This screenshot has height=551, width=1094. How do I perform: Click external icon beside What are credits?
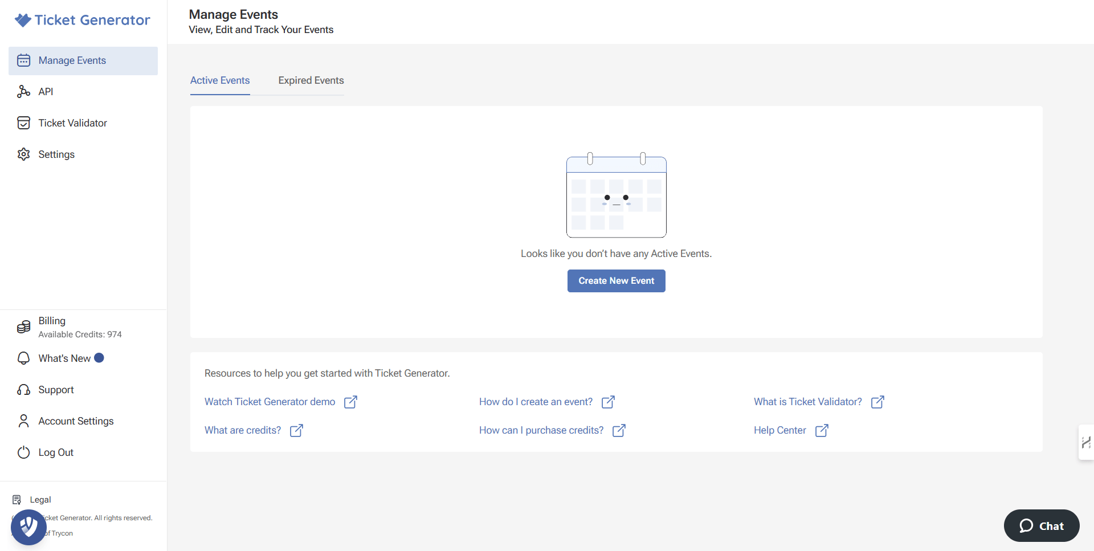coord(297,430)
